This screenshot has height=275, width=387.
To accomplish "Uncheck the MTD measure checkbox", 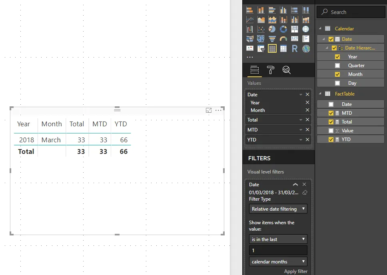I will click(331, 113).
